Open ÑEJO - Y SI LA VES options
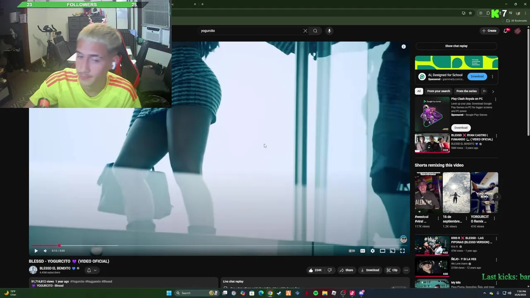This screenshot has width=530, height=298. coord(496,260)
